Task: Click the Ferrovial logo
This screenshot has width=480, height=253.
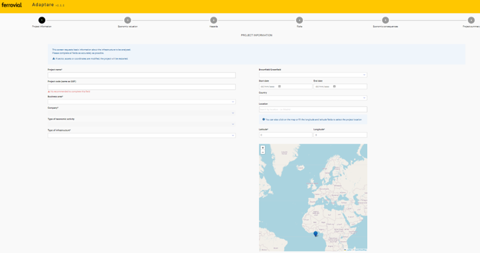Action: click(12, 5)
